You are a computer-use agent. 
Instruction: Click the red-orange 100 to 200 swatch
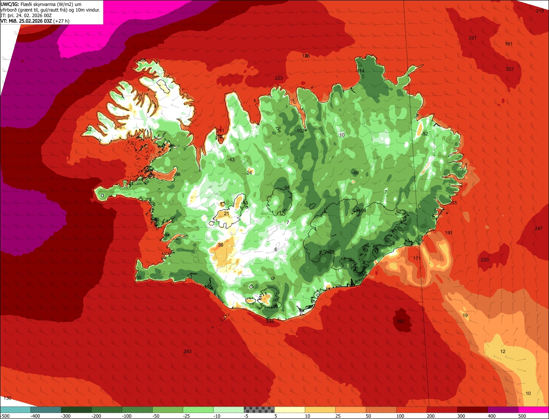[x=412, y=409]
